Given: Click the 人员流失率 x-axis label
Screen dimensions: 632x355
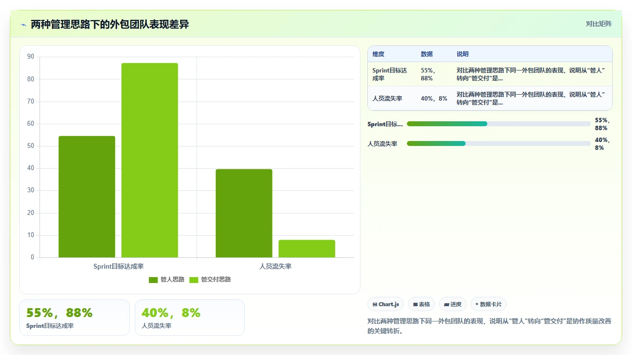Looking at the screenshot, I should pos(276,266).
